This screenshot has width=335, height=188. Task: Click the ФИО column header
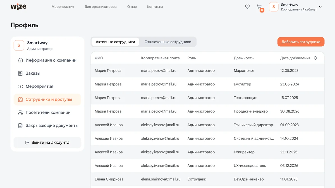click(x=99, y=58)
